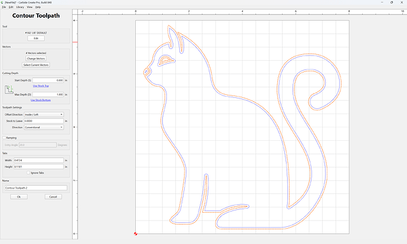Open the Library menu
The height and width of the screenshot is (244, 407).
click(x=20, y=7)
